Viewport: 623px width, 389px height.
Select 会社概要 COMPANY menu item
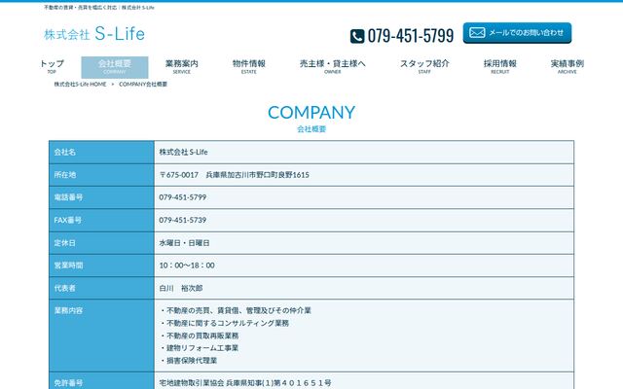coord(115,67)
